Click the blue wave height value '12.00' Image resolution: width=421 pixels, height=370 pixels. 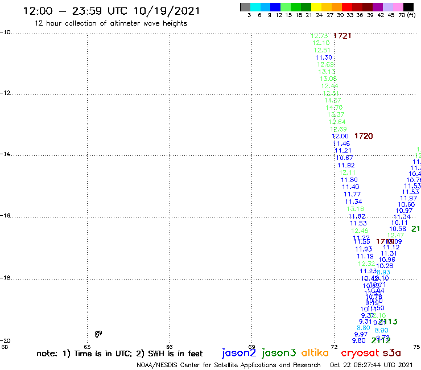pos(340,136)
